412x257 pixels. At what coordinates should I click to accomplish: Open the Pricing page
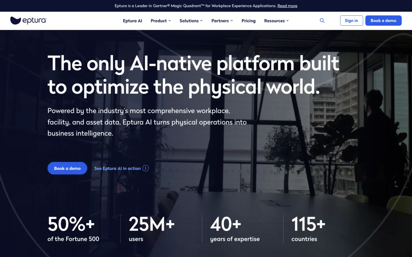pyautogui.click(x=248, y=21)
